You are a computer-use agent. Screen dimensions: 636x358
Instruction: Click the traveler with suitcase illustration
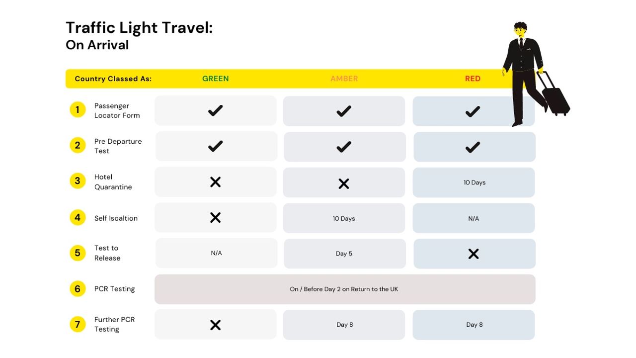535,74
